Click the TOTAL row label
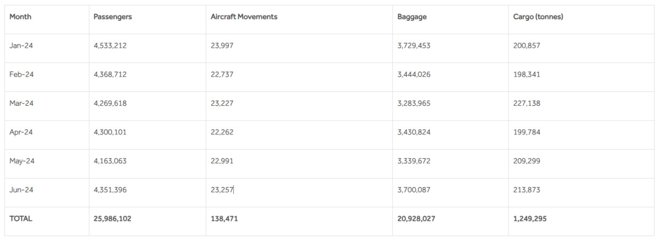The height and width of the screenshot is (241, 659). pyautogui.click(x=21, y=219)
